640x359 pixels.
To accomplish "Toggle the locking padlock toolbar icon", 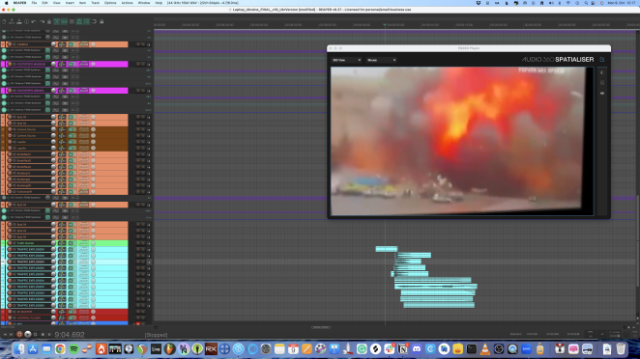I will (x=102, y=21).
